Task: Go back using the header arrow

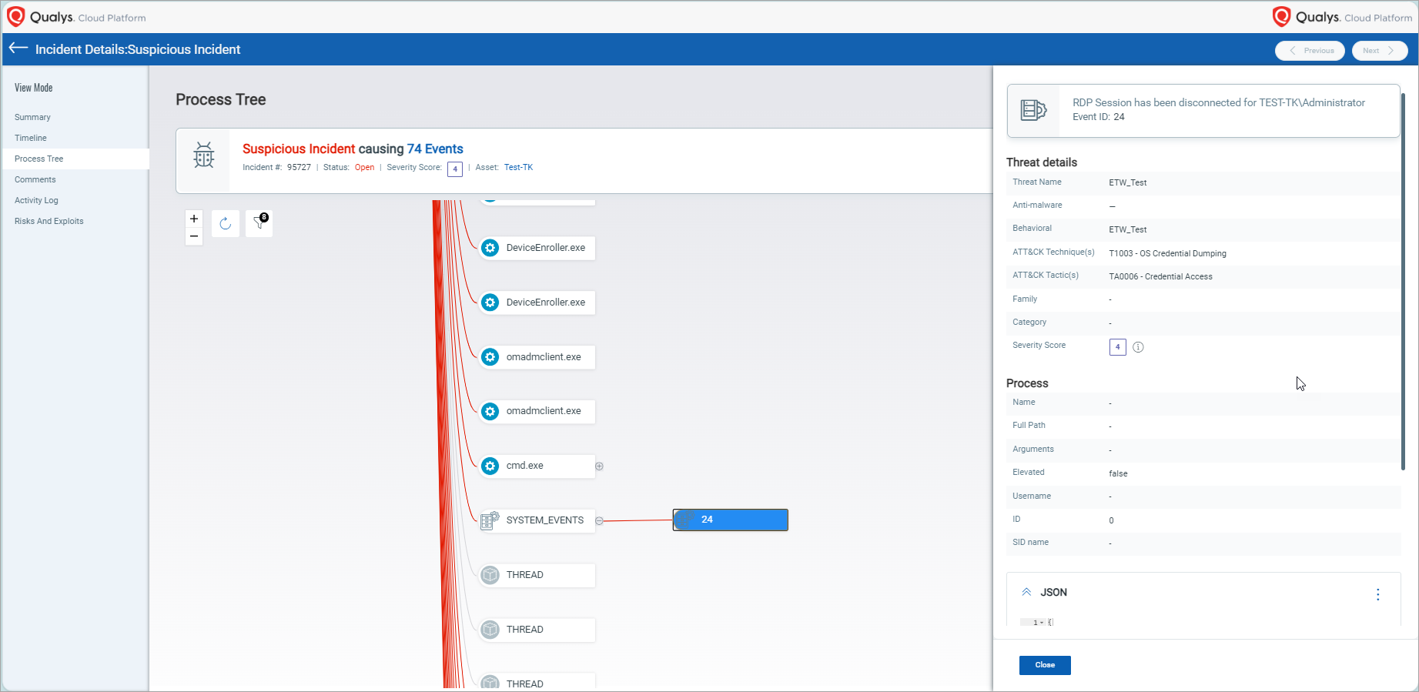Action: (x=18, y=48)
